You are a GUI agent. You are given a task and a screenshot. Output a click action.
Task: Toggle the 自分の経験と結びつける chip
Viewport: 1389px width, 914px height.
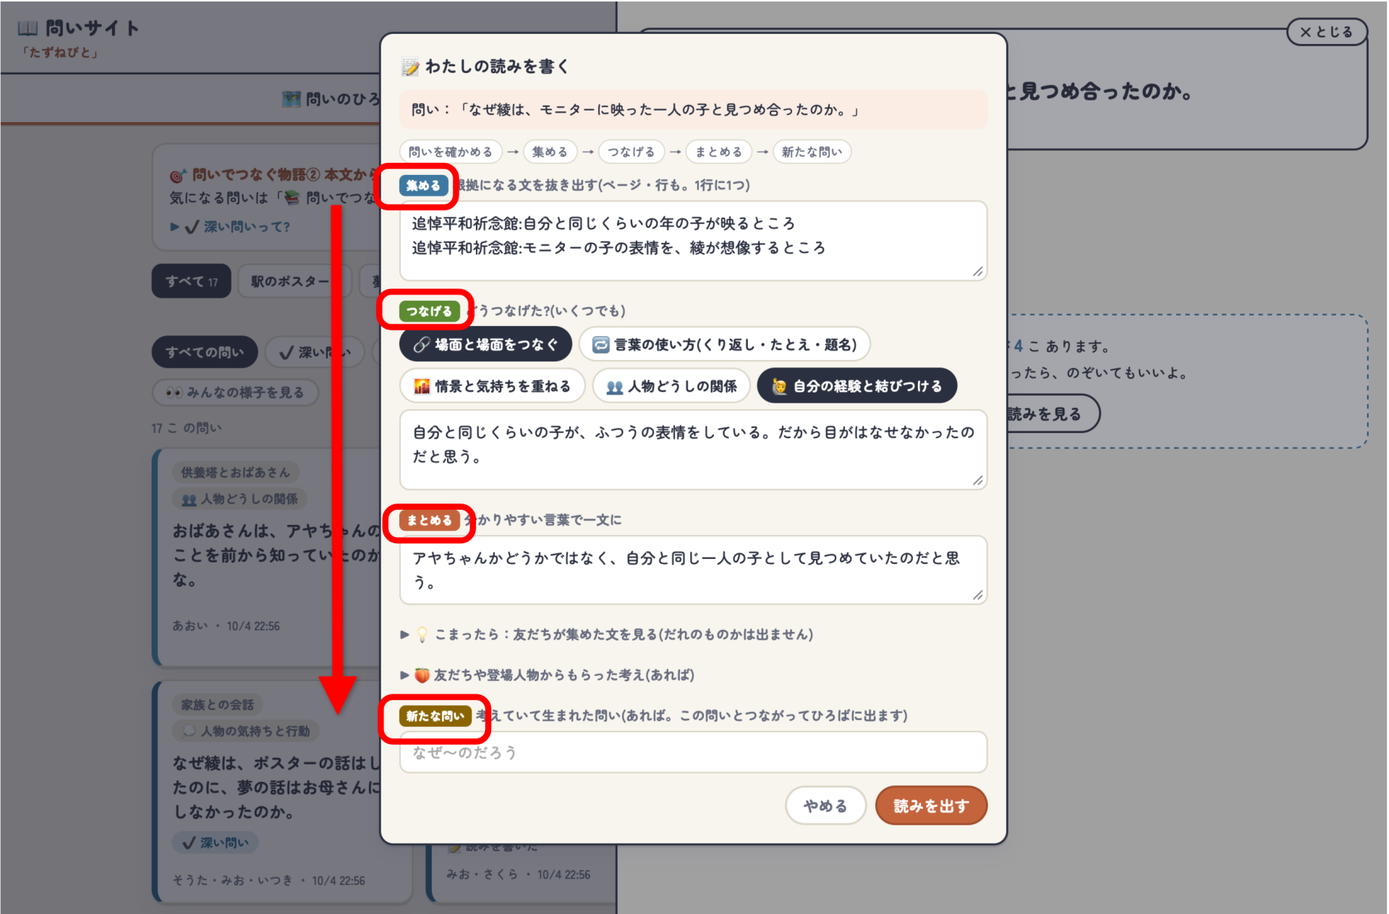(857, 386)
